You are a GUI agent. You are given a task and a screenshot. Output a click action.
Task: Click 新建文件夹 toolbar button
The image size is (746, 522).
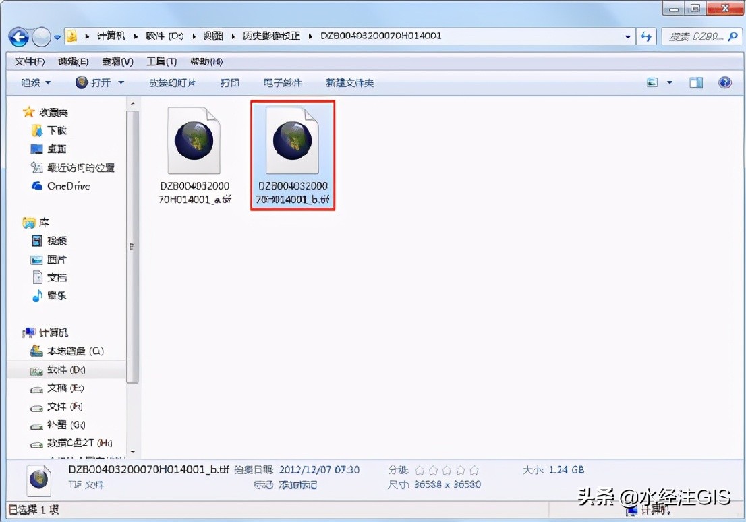click(349, 83)
